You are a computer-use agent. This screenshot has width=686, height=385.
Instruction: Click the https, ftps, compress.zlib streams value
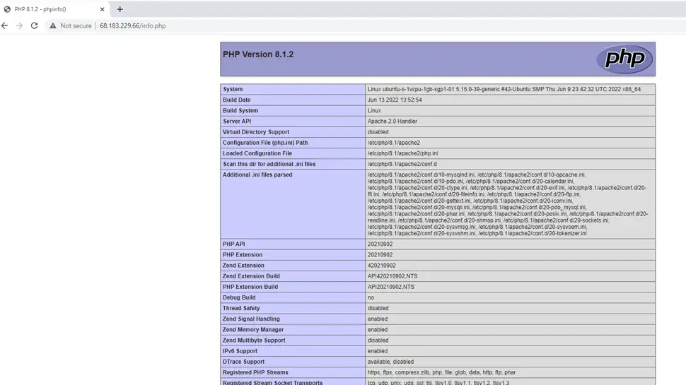pyautogui.click(x=441, y=372)
